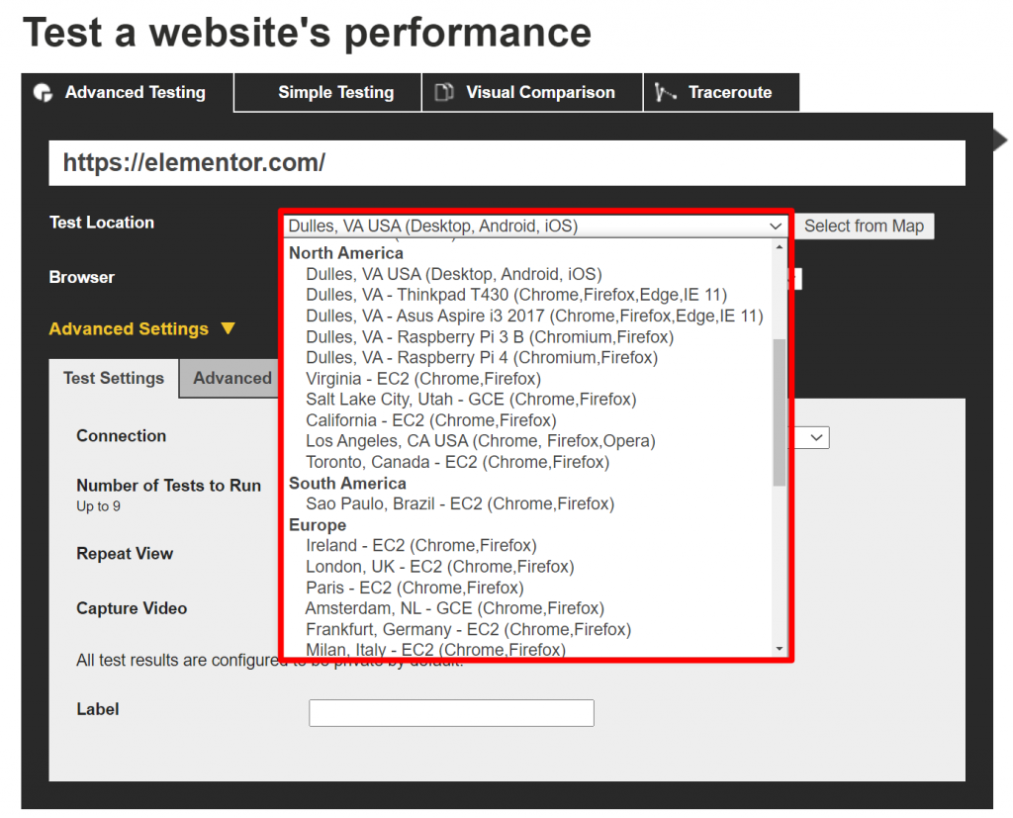The width and height of the screenshot is (1013, 818).
Task: Select Salt Lake City, Utah GCE
Action: [471, 400]
